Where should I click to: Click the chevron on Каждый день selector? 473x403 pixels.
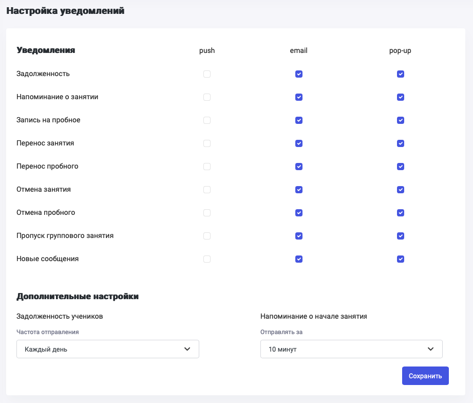tap(187, 350)
